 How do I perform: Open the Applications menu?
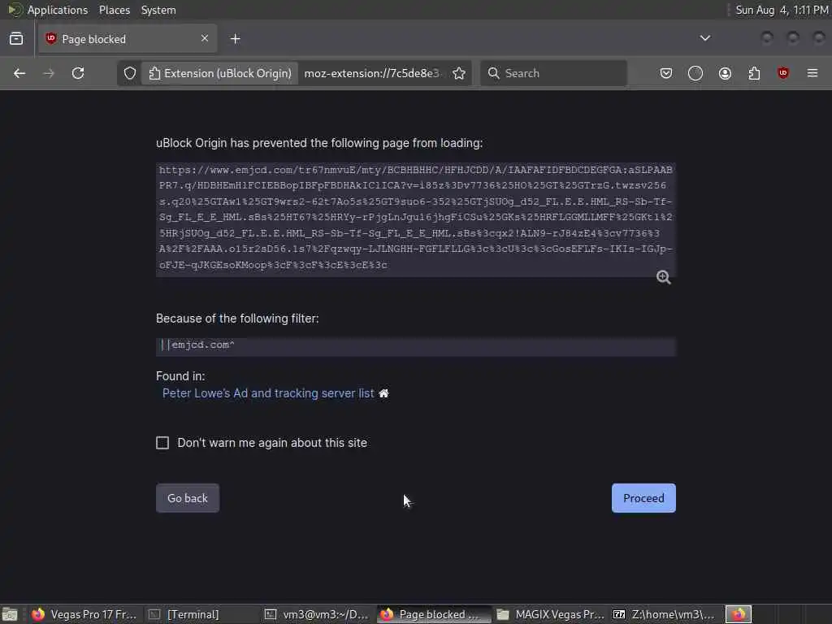click(58, 10)
